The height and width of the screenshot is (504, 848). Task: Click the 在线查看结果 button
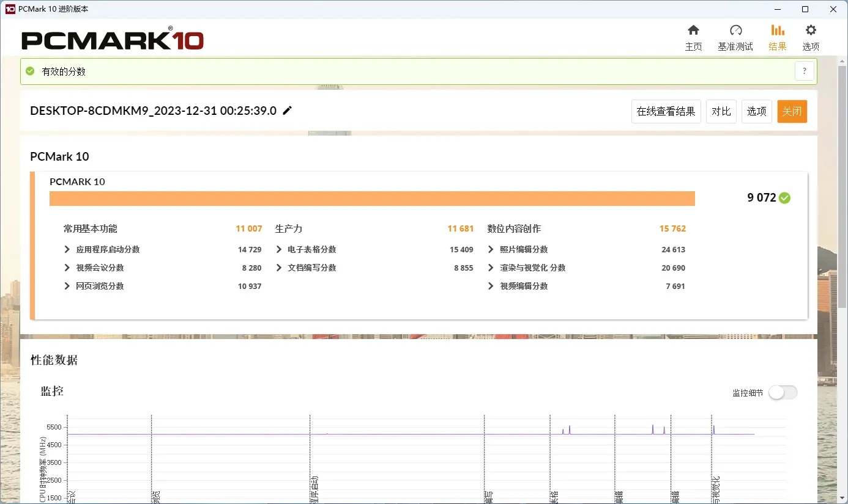(x=666, y=111)
